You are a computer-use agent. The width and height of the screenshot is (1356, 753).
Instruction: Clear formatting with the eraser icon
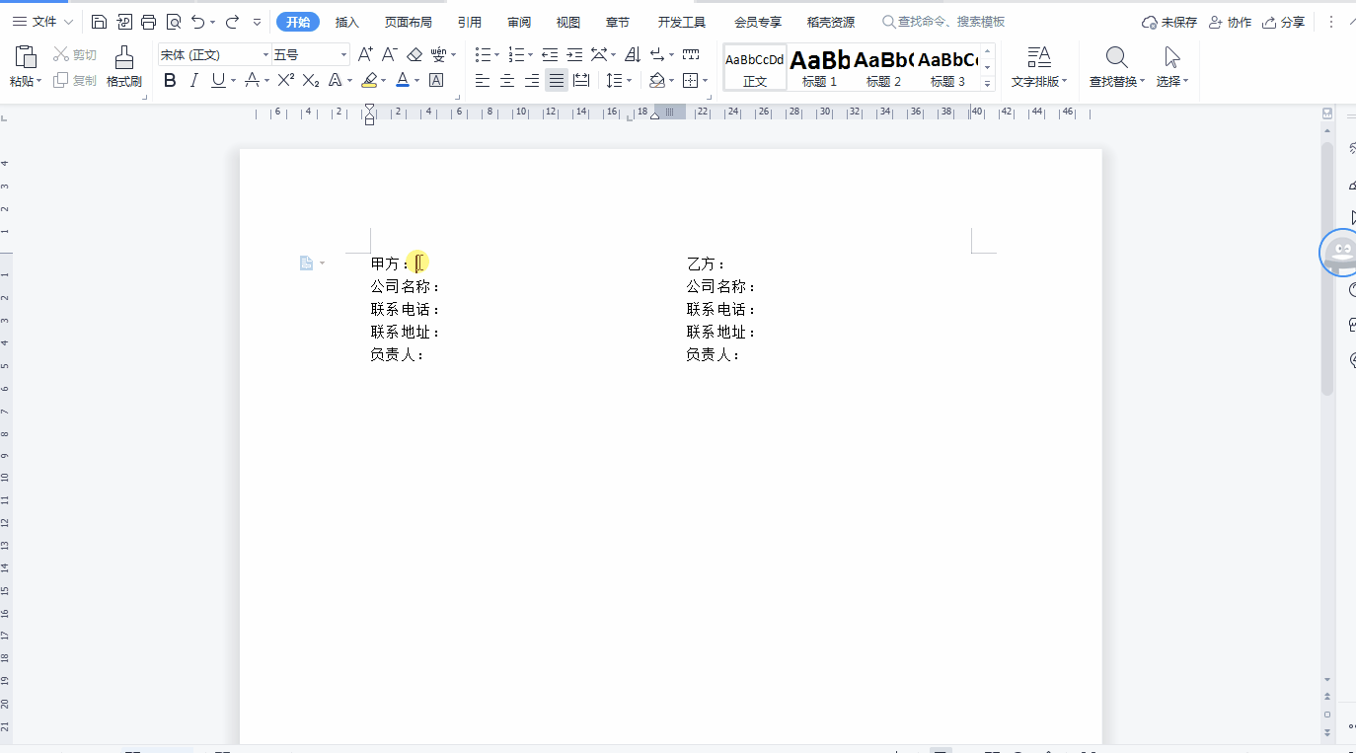click(414, 54)
